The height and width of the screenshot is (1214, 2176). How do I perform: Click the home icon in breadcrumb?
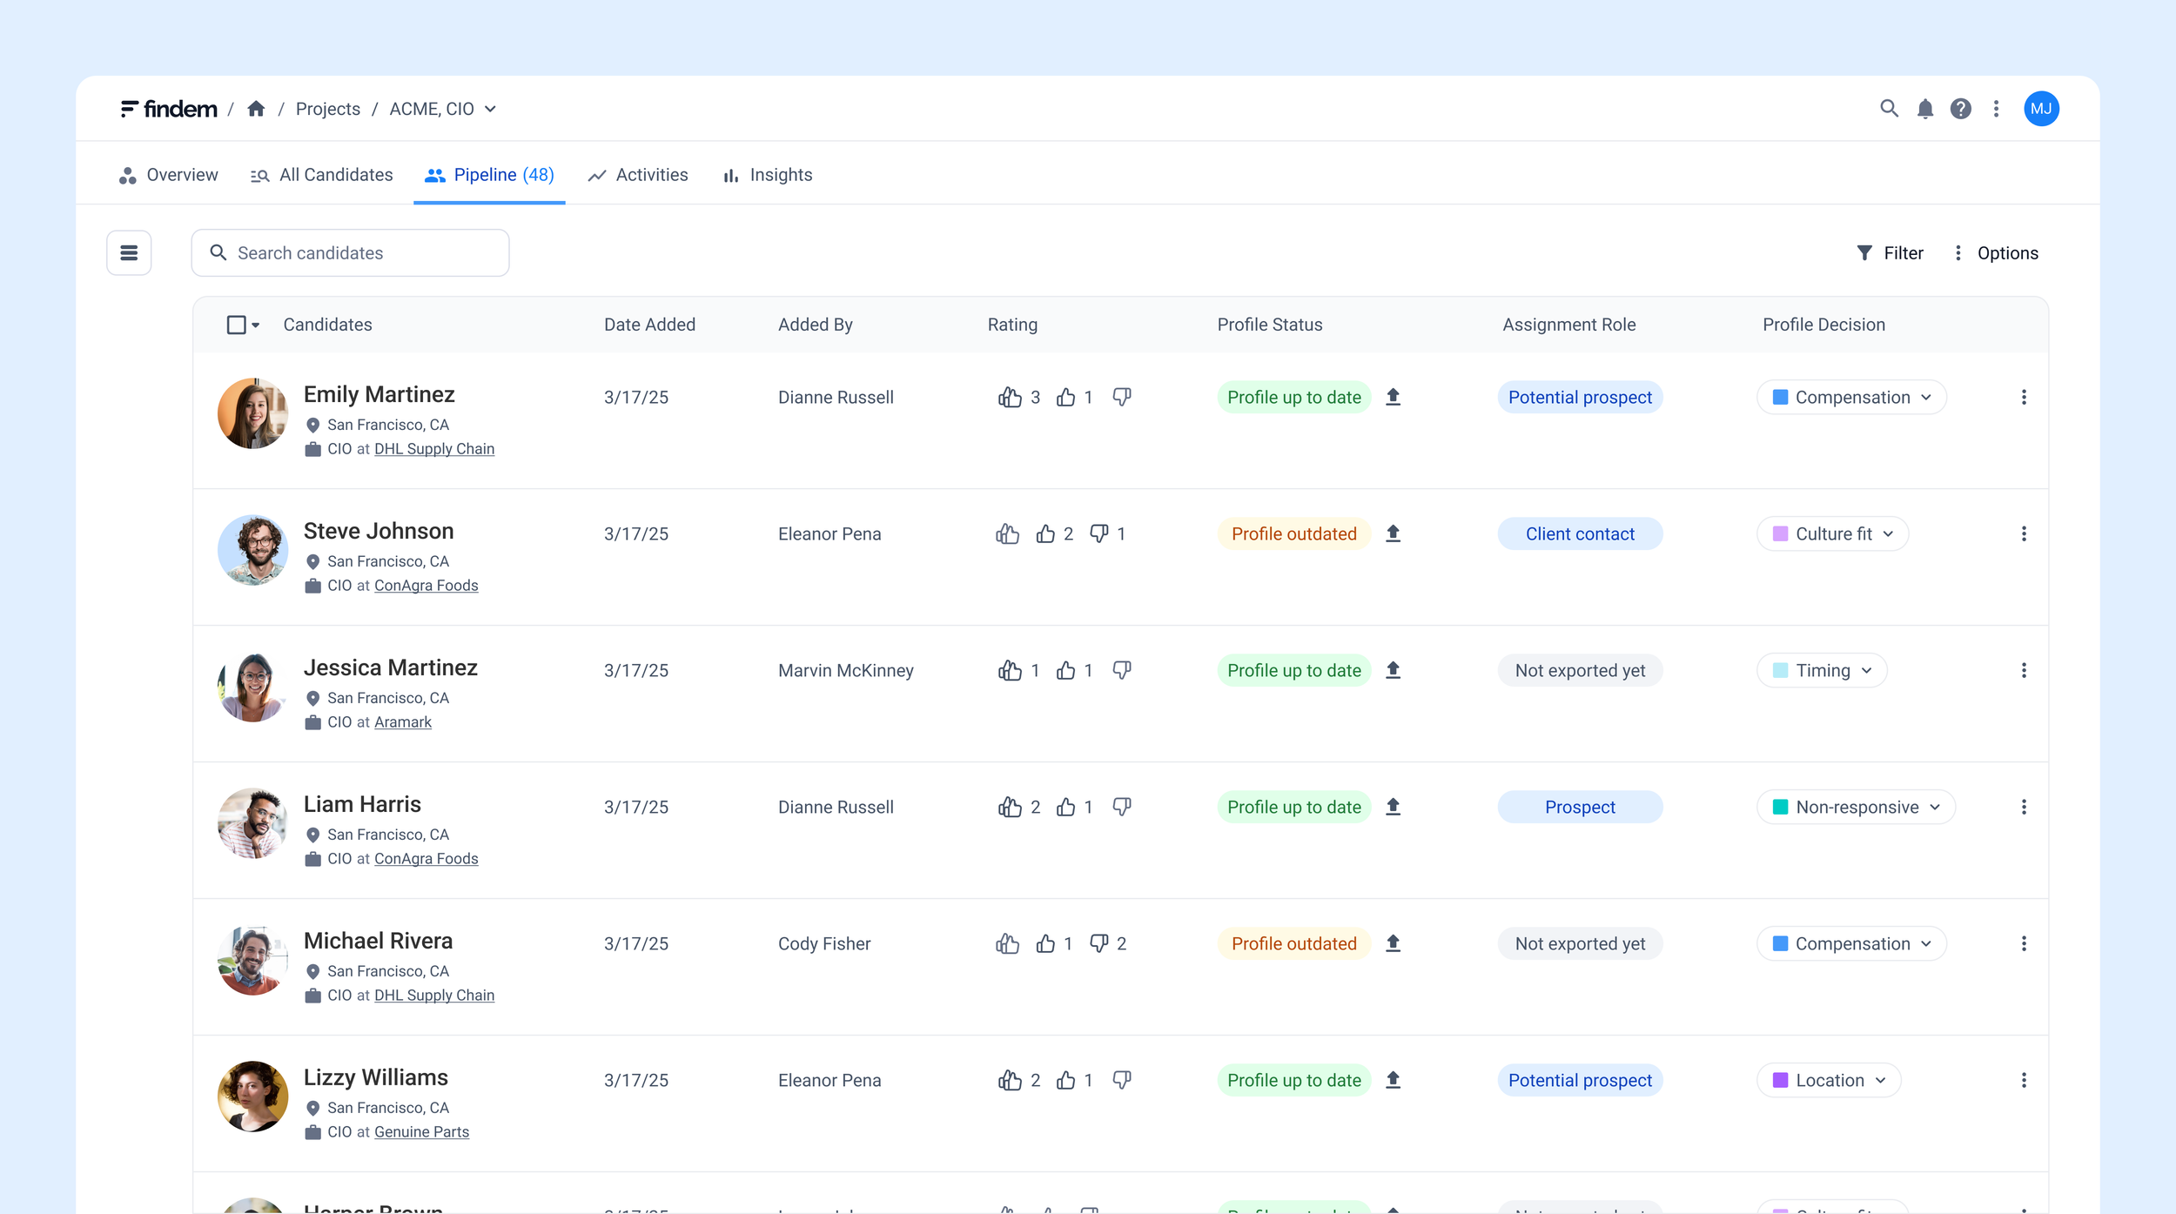[x=256, y=109]
